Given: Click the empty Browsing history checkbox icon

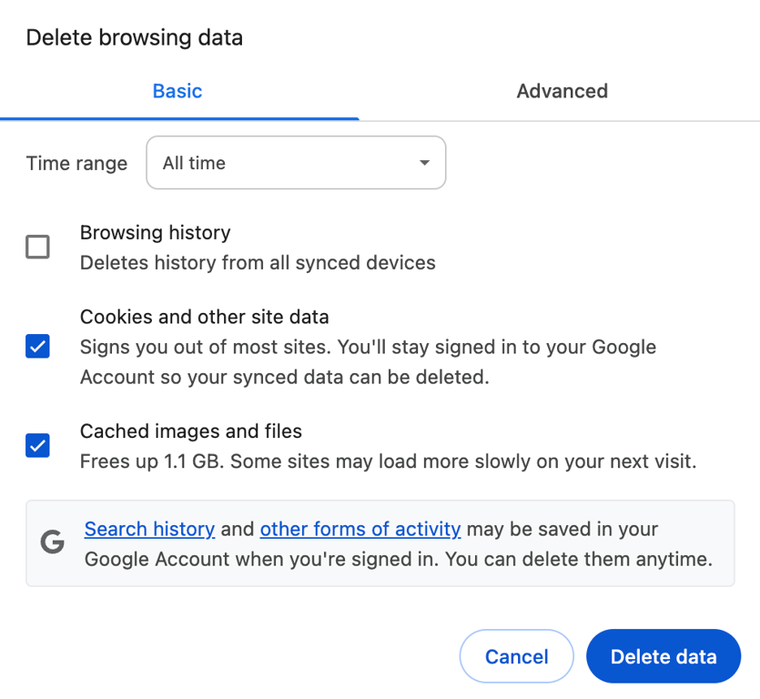Looking at the screenshot, I should coord(37,247).
